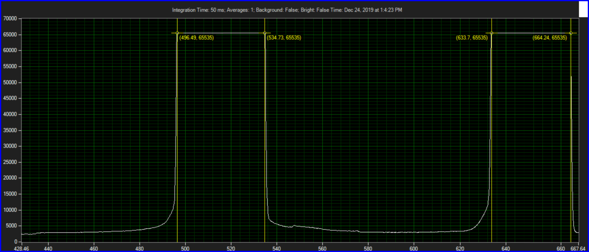
Task: Click the 500 x-axis label
Action: pos(185,248)
